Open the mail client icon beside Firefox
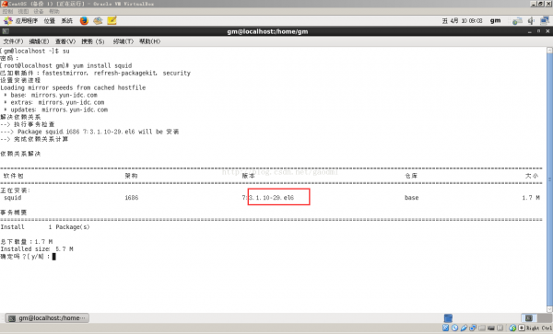The height and width of the screenshot is (334, 553). [98, 21]
